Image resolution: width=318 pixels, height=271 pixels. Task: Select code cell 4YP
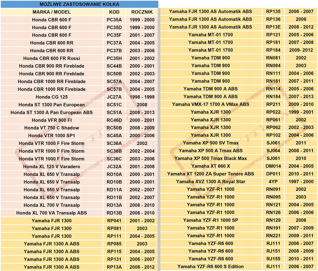click(x=273, y=181)
